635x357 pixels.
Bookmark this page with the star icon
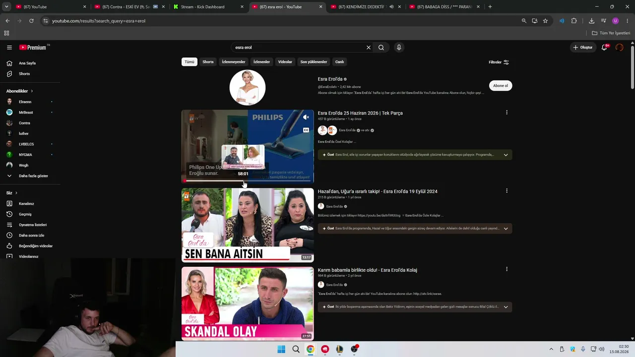coord(545,21)
